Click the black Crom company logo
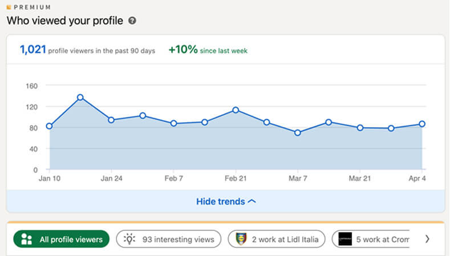The width and height of the screenshot is (450, 256). click(x=346, y=239)
